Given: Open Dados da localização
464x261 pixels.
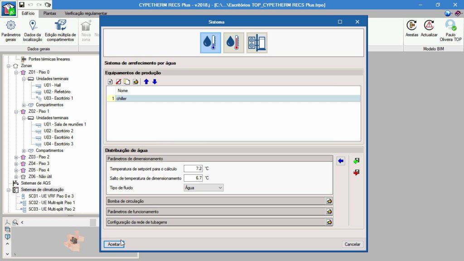Looking at the screenshot, I should point(32,31).
